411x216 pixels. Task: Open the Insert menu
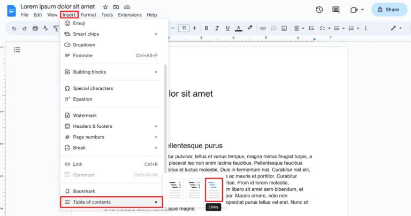[69, 15]
